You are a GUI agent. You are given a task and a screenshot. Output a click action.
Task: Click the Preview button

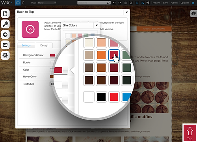pyautogui.click(x=156, y=3)
